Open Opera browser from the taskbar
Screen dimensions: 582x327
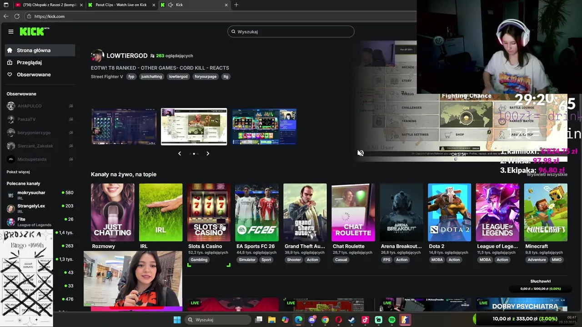click(x=338, y=320)
